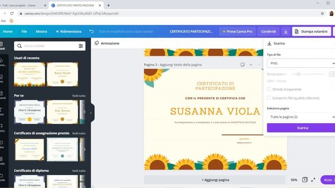Select Chris O. Christofersen template under Per te
335x188 pixels.
[x=29, y=112]
